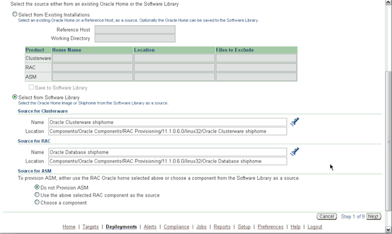The width and height of the screenshot is (392, 234).
Task: Click the scrollbar down arrow
Action: click(388, 230)
